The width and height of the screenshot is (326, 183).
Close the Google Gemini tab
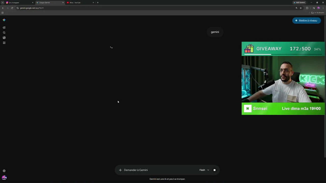coord(63,3)
